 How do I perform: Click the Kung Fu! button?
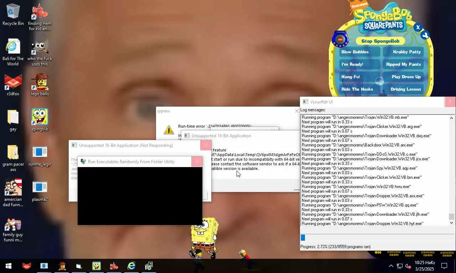point(360,77)
